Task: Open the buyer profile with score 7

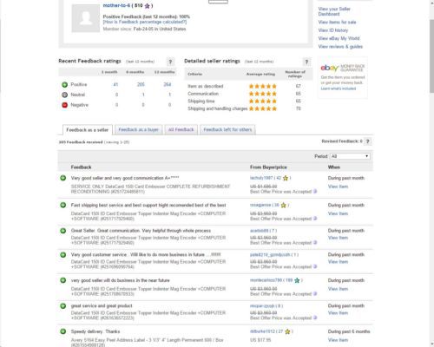Action: coord(259,231)
